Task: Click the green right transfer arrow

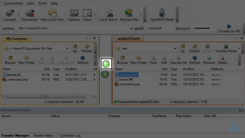Action: [x=105, y=74]
